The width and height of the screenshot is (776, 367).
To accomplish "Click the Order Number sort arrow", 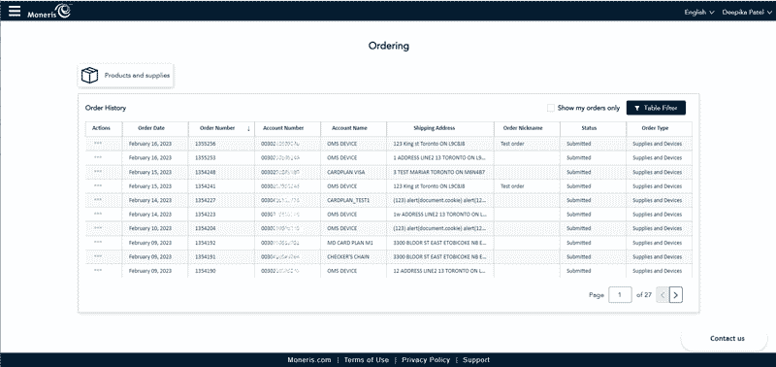I will (x=248, y=128).
